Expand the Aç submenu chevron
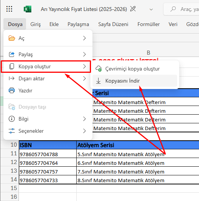Viewport: 199px width, 201px height. tap(84, 38)
